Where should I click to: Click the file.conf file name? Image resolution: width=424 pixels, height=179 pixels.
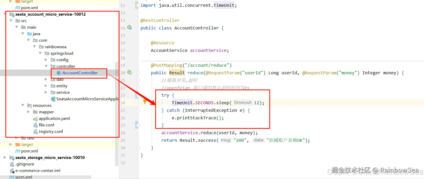point(46,125)
